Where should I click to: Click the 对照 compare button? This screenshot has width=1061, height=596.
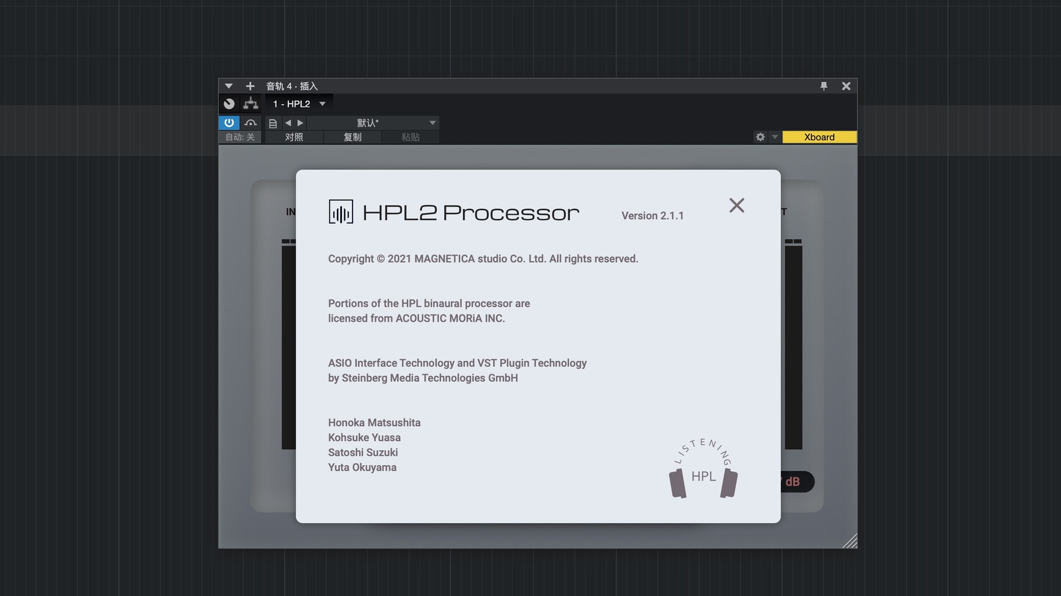294,137
